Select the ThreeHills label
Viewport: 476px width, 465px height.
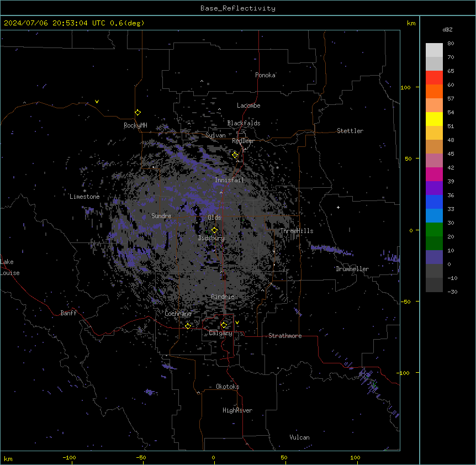(297, 231)
